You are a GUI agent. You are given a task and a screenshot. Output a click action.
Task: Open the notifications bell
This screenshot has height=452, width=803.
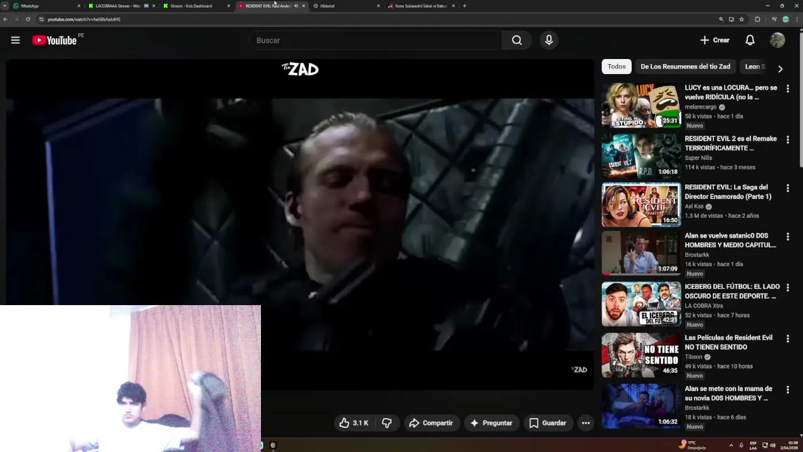[750, 40]
